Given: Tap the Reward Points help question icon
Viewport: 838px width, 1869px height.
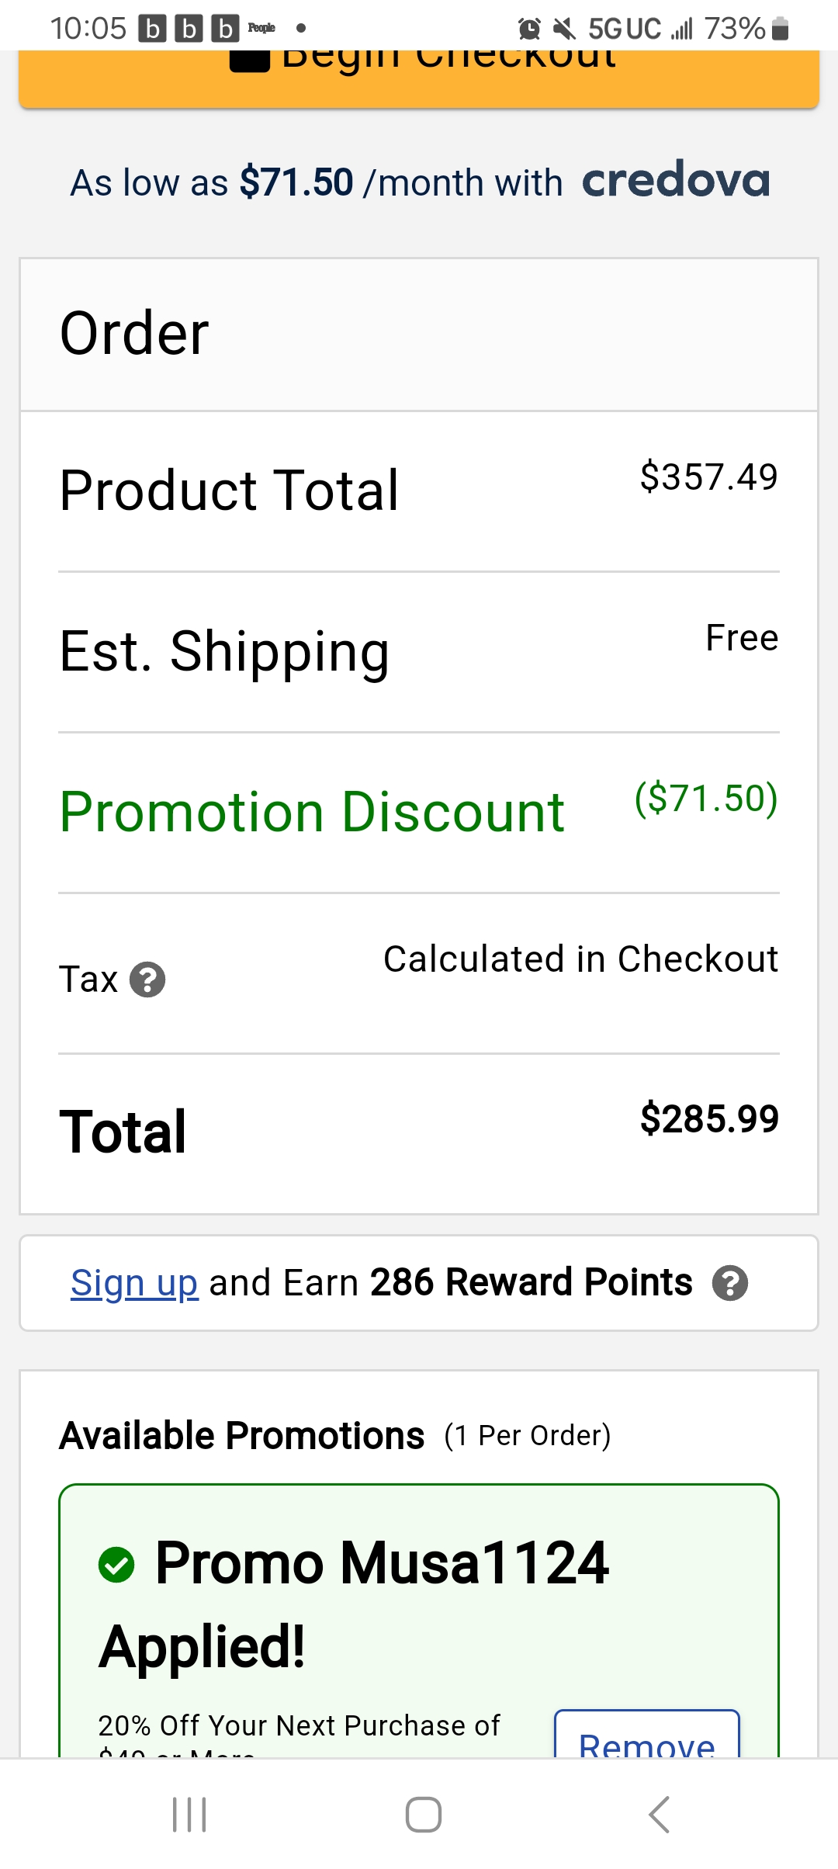Looking at the screenshot, I should point(730,1283).
